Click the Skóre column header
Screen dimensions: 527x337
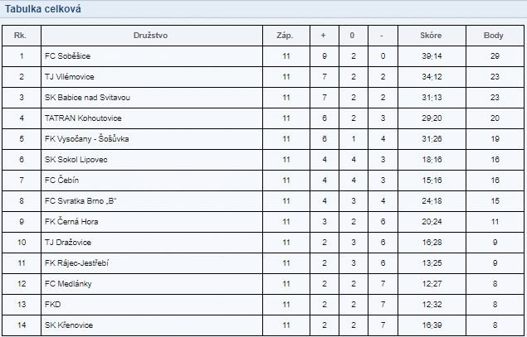pyautogui.click(x=431, y=36)
